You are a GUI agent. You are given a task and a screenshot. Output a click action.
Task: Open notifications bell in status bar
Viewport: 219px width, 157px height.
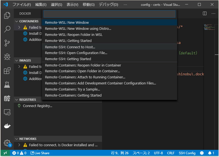(211, 153)
